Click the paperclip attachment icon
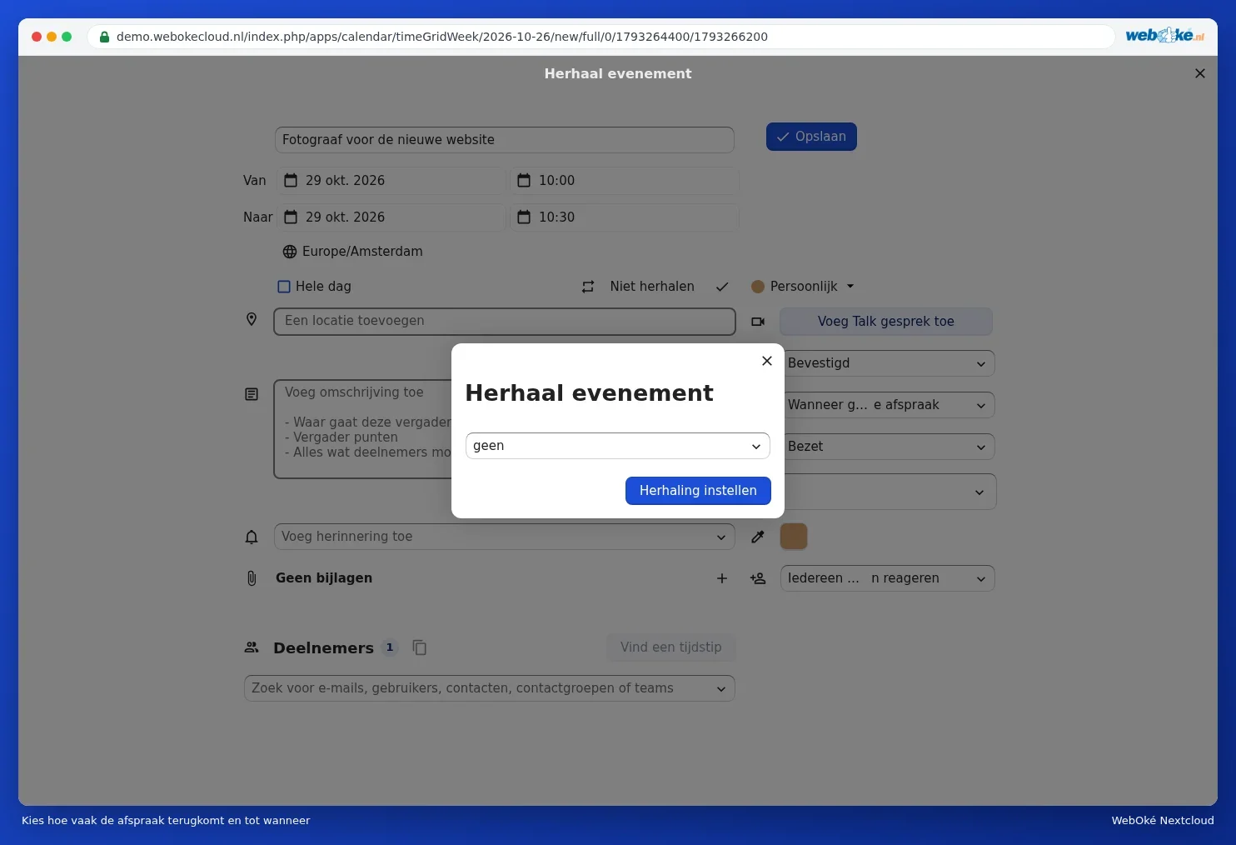 pyautogui.click(x=252, y=578)
